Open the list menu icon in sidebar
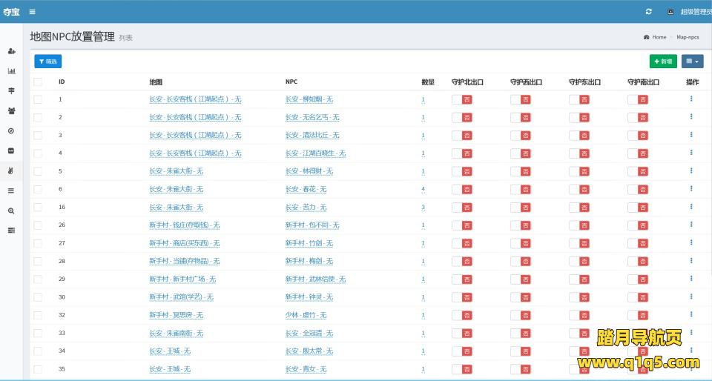The width and height of the screenshot is (712, 381). pyautogui.click(x=11, y=190)
